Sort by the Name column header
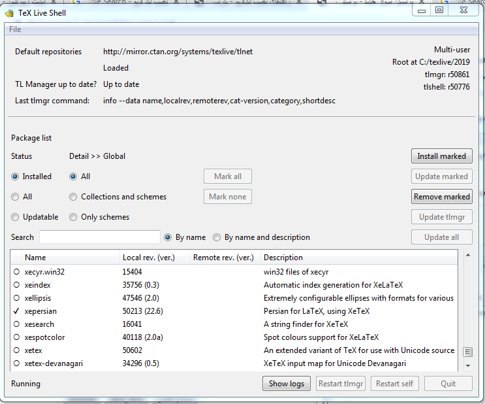 click(36, 258)
